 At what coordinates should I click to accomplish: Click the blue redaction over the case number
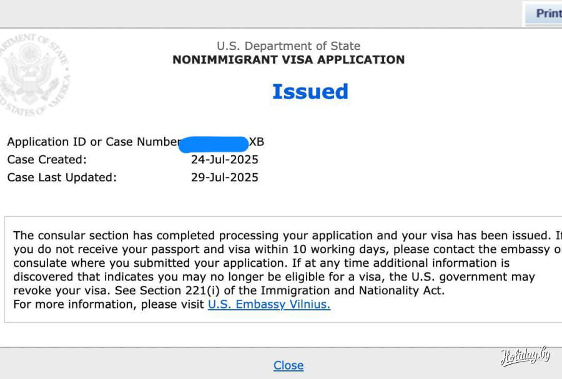click(214, 143)
